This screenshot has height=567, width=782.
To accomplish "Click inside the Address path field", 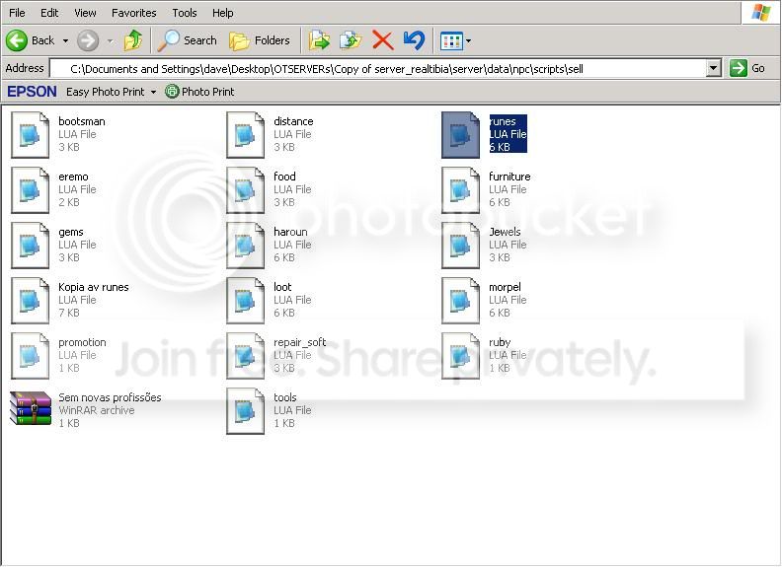I will tap(378, 69).
